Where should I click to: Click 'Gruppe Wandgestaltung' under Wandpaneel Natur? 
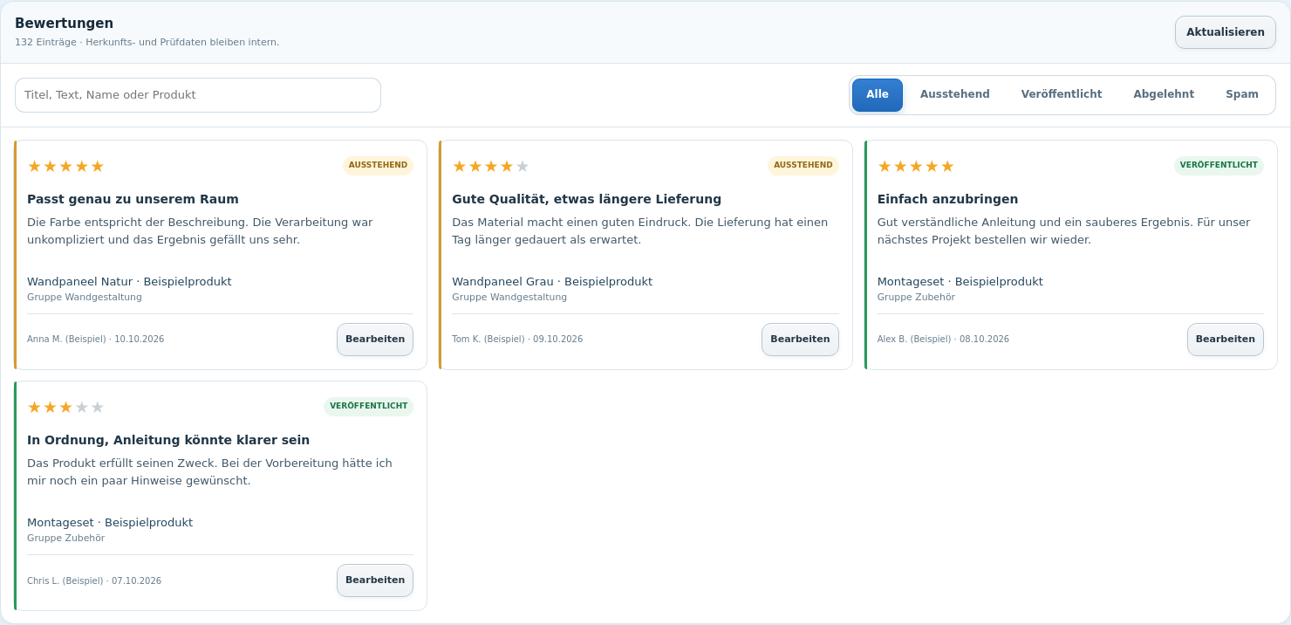85,298
